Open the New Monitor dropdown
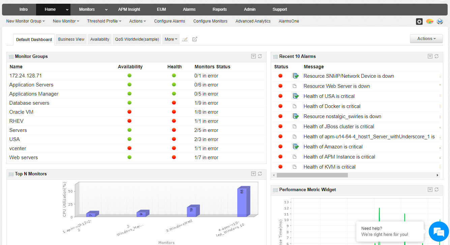This screenshot has height=245, width=450. pyautogui.click(x=66, y=21)
